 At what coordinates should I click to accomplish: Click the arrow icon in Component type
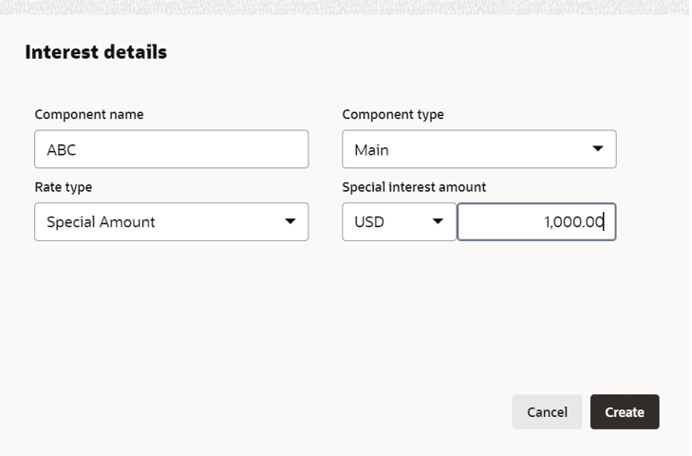click(597, 149)
